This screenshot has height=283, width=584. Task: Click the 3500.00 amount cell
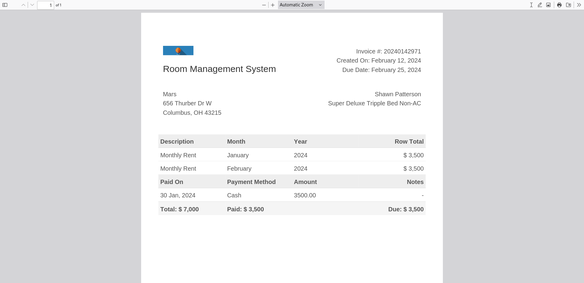pyautogui.click(x=305, y=195)
